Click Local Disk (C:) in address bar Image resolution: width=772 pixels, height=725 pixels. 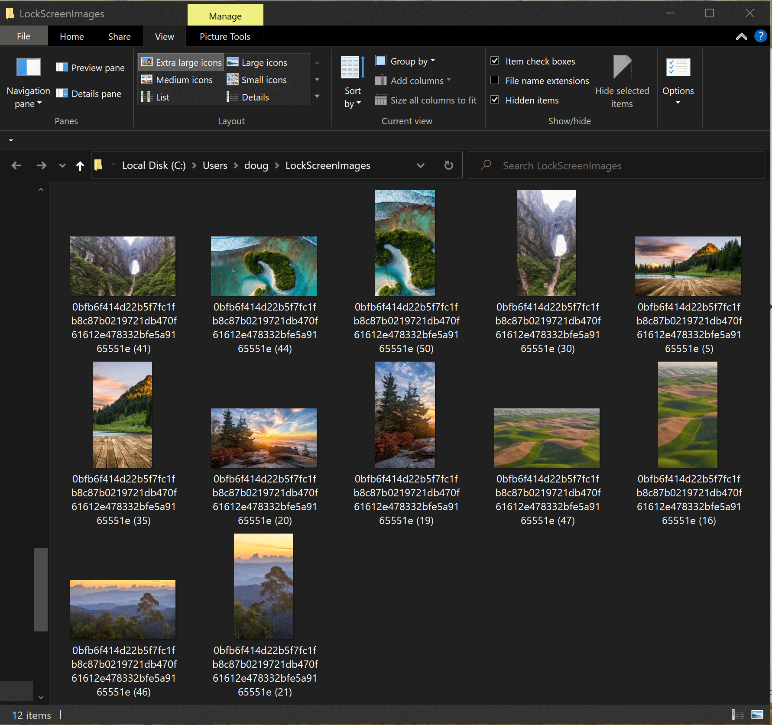[x=154, y=165]
